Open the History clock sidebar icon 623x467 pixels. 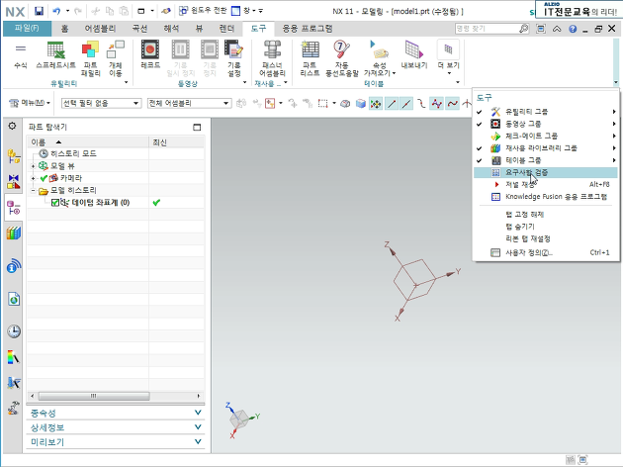point(14,331)
